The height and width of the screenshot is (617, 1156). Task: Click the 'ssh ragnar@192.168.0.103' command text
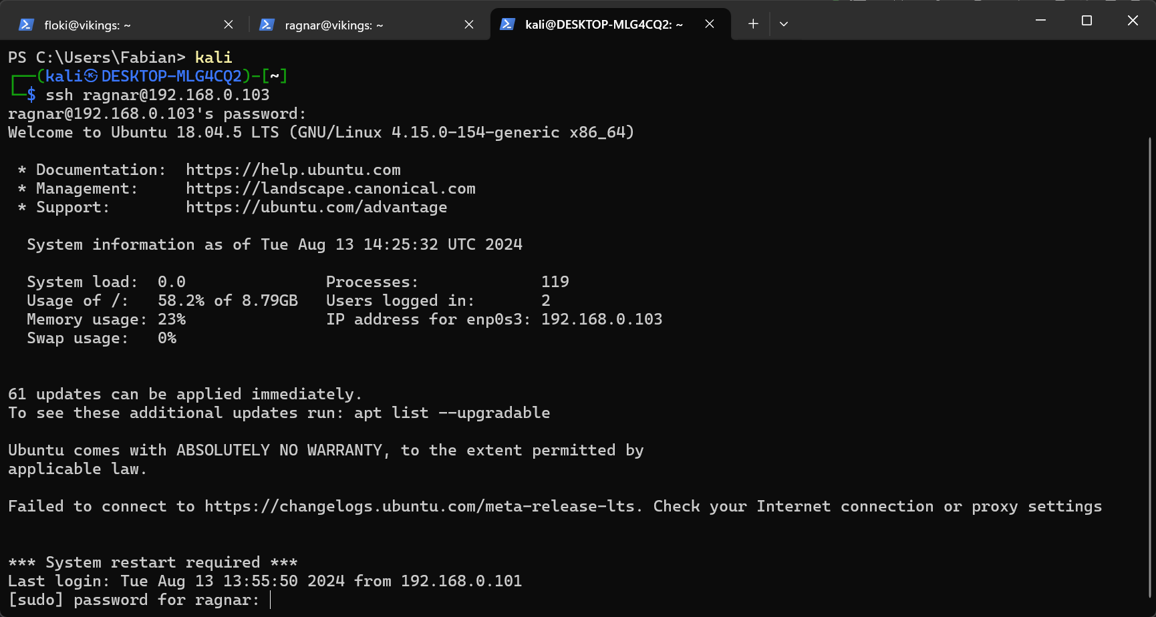[x=158, y=95]
